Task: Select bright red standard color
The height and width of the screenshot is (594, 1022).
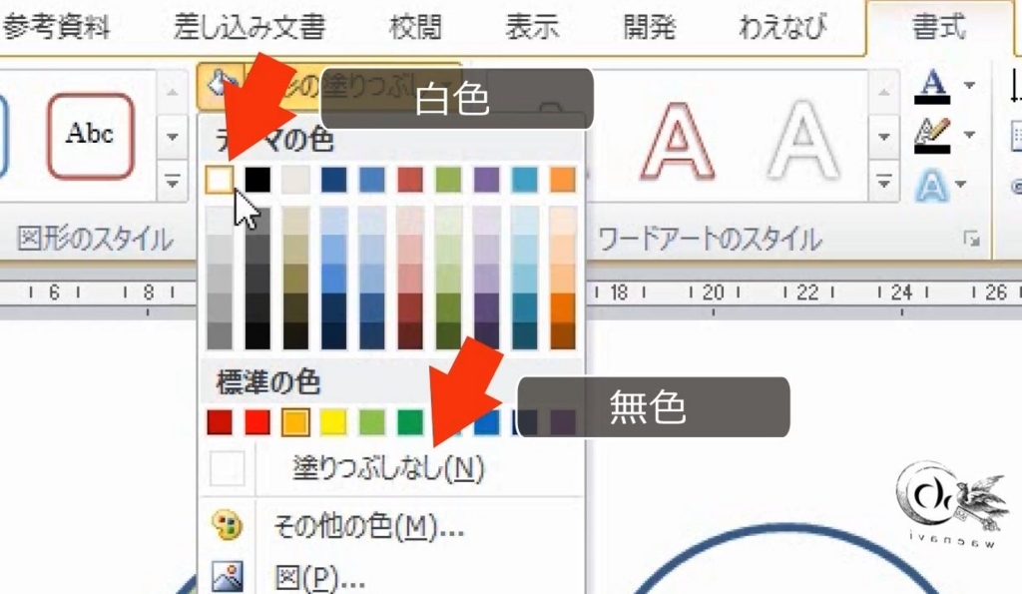Action: (x=257, y=422)
